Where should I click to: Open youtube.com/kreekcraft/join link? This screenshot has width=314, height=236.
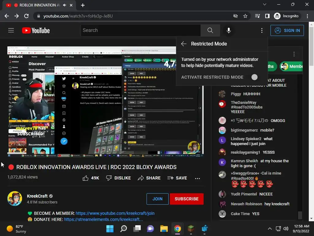point(115,213)
